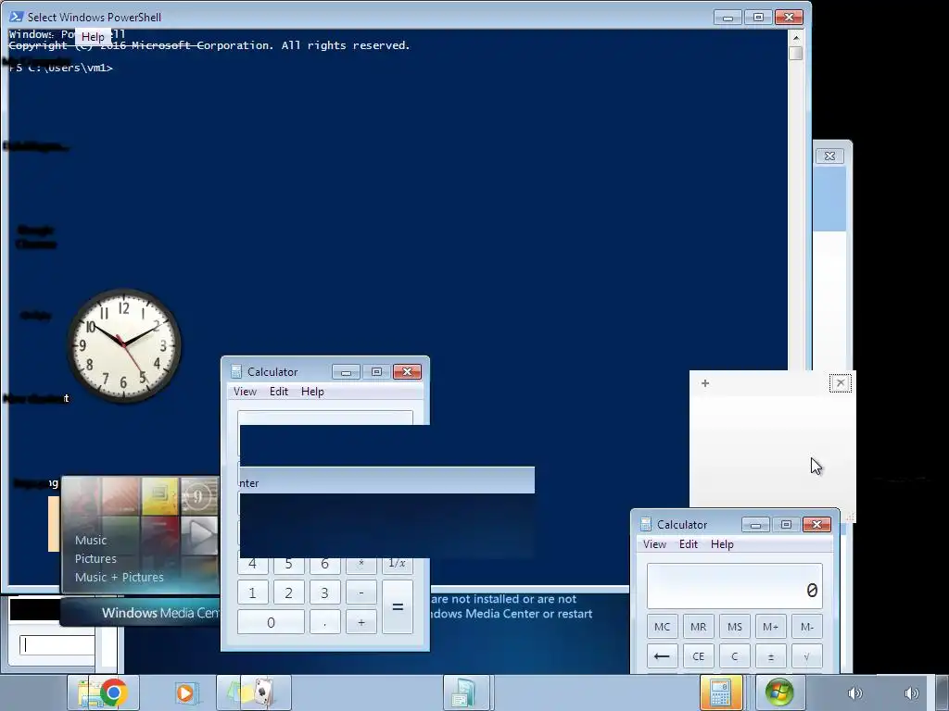949x711 pixels.
Task: Click the CE clear entry key
Action: pyautogui.click(x=699, y=656)
